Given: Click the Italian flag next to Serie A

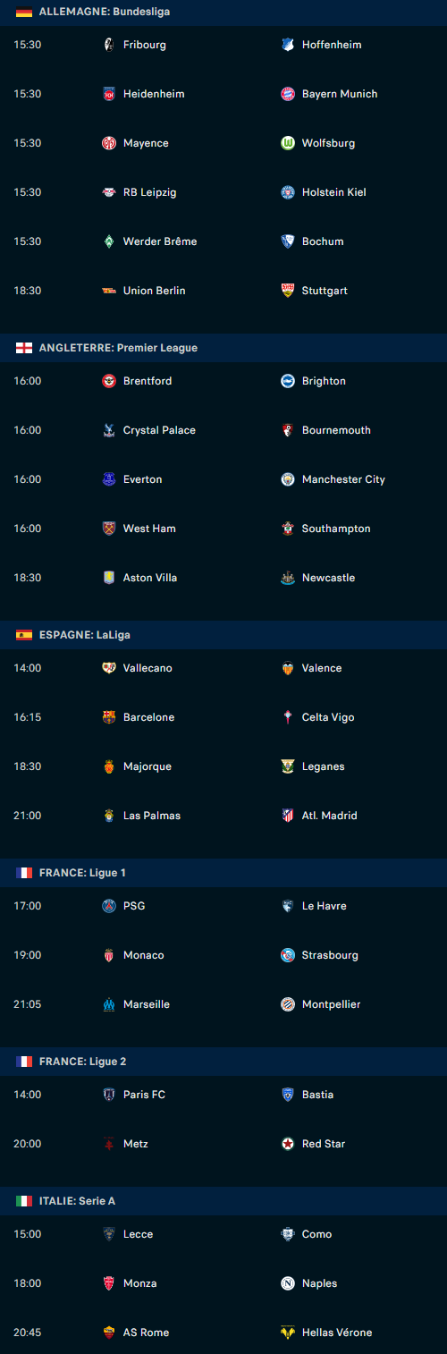Looking at the screenshot, I should pyautogui.click(x=24, y=1201).
